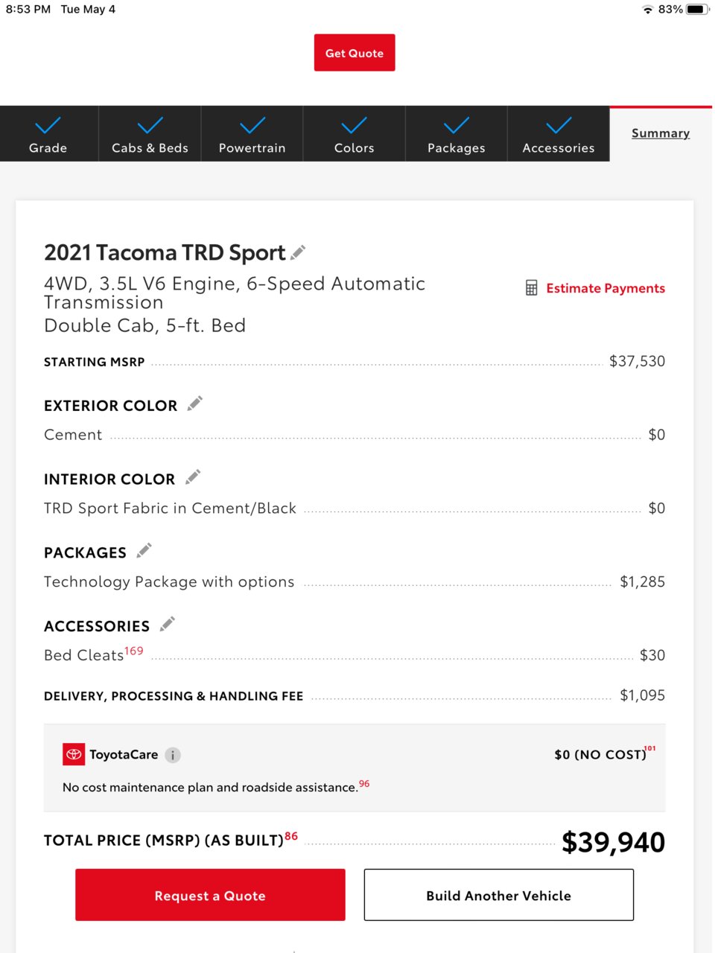715x953 pixels.
Task: Click the calculator icon next to Estimate Payments
Action: (532, 288)
